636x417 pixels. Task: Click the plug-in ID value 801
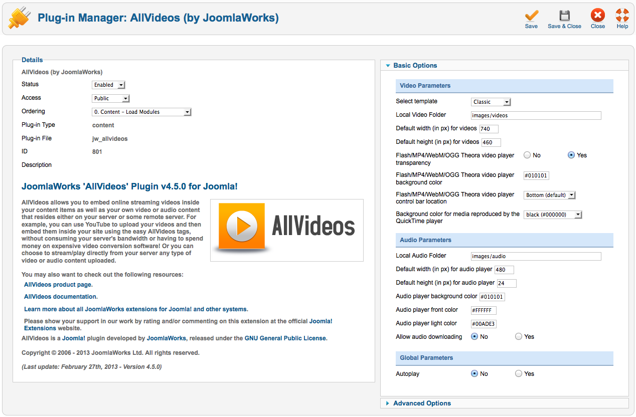pos(97,152)
